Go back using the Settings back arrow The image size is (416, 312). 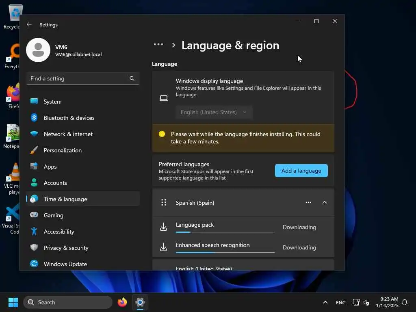[x=29, y=24]
